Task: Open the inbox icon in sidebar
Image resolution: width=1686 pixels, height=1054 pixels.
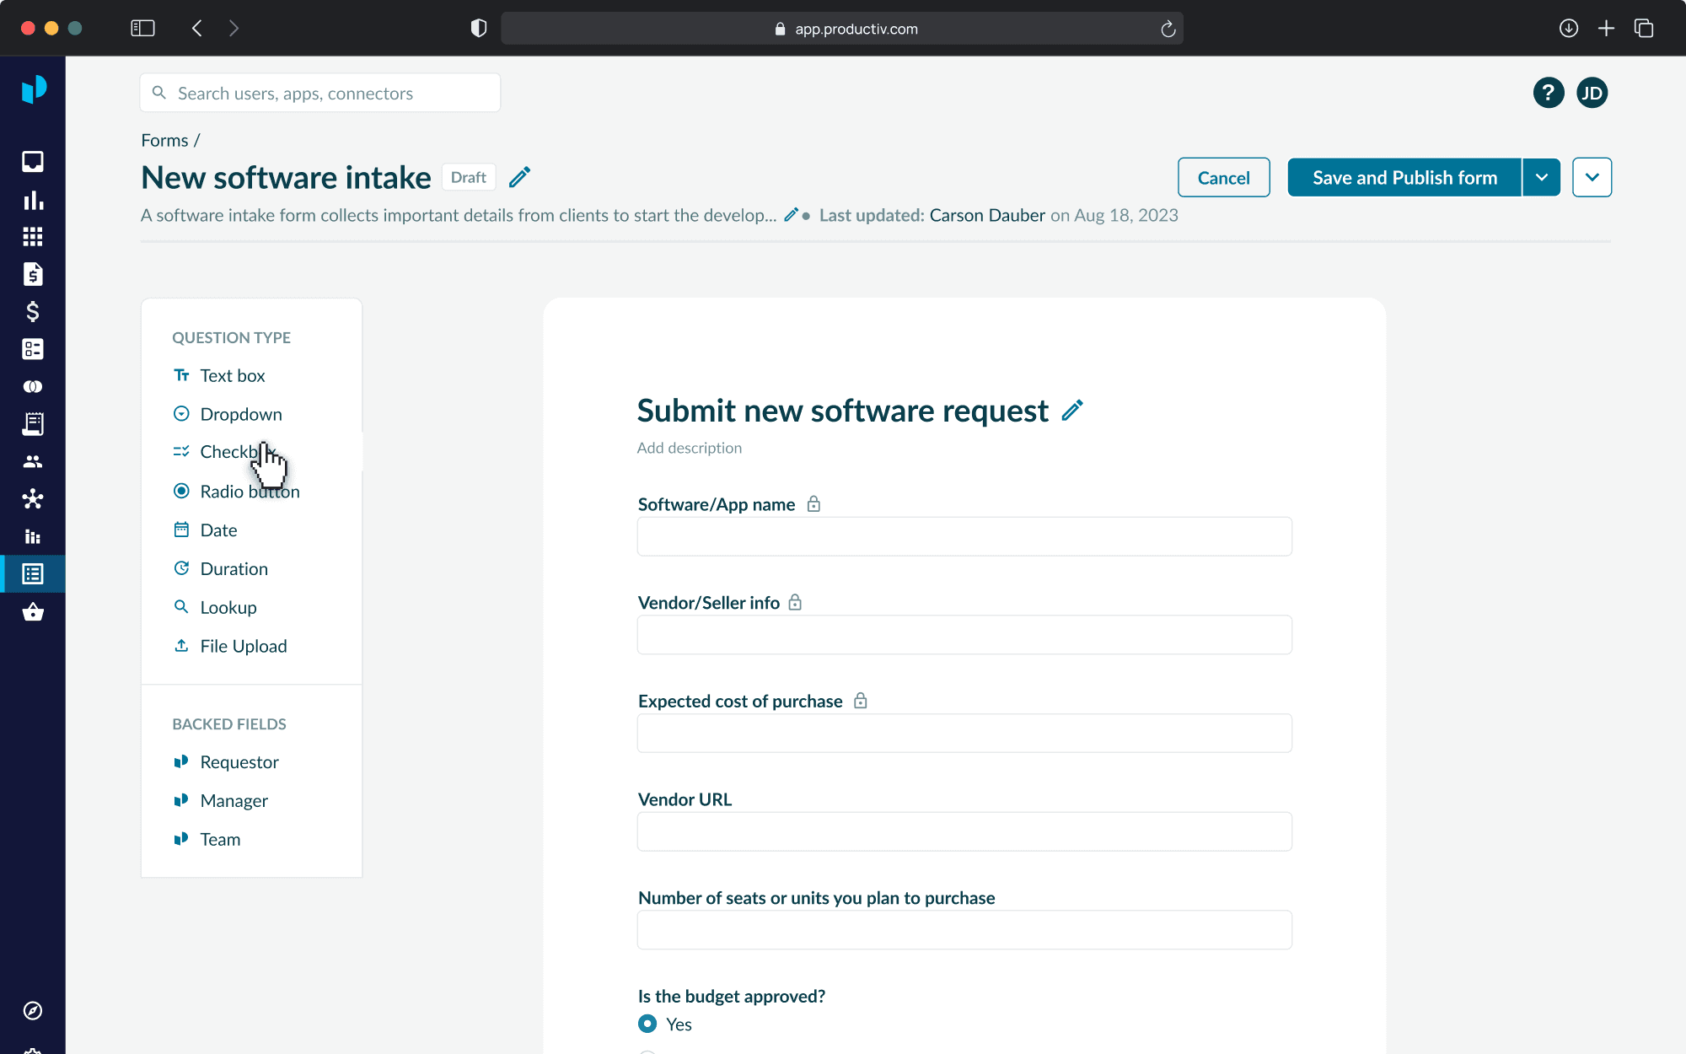Action: click(x=33, y=161)
